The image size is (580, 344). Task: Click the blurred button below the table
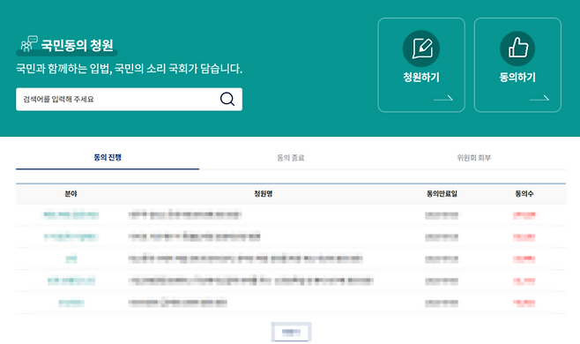click(291, 332)
